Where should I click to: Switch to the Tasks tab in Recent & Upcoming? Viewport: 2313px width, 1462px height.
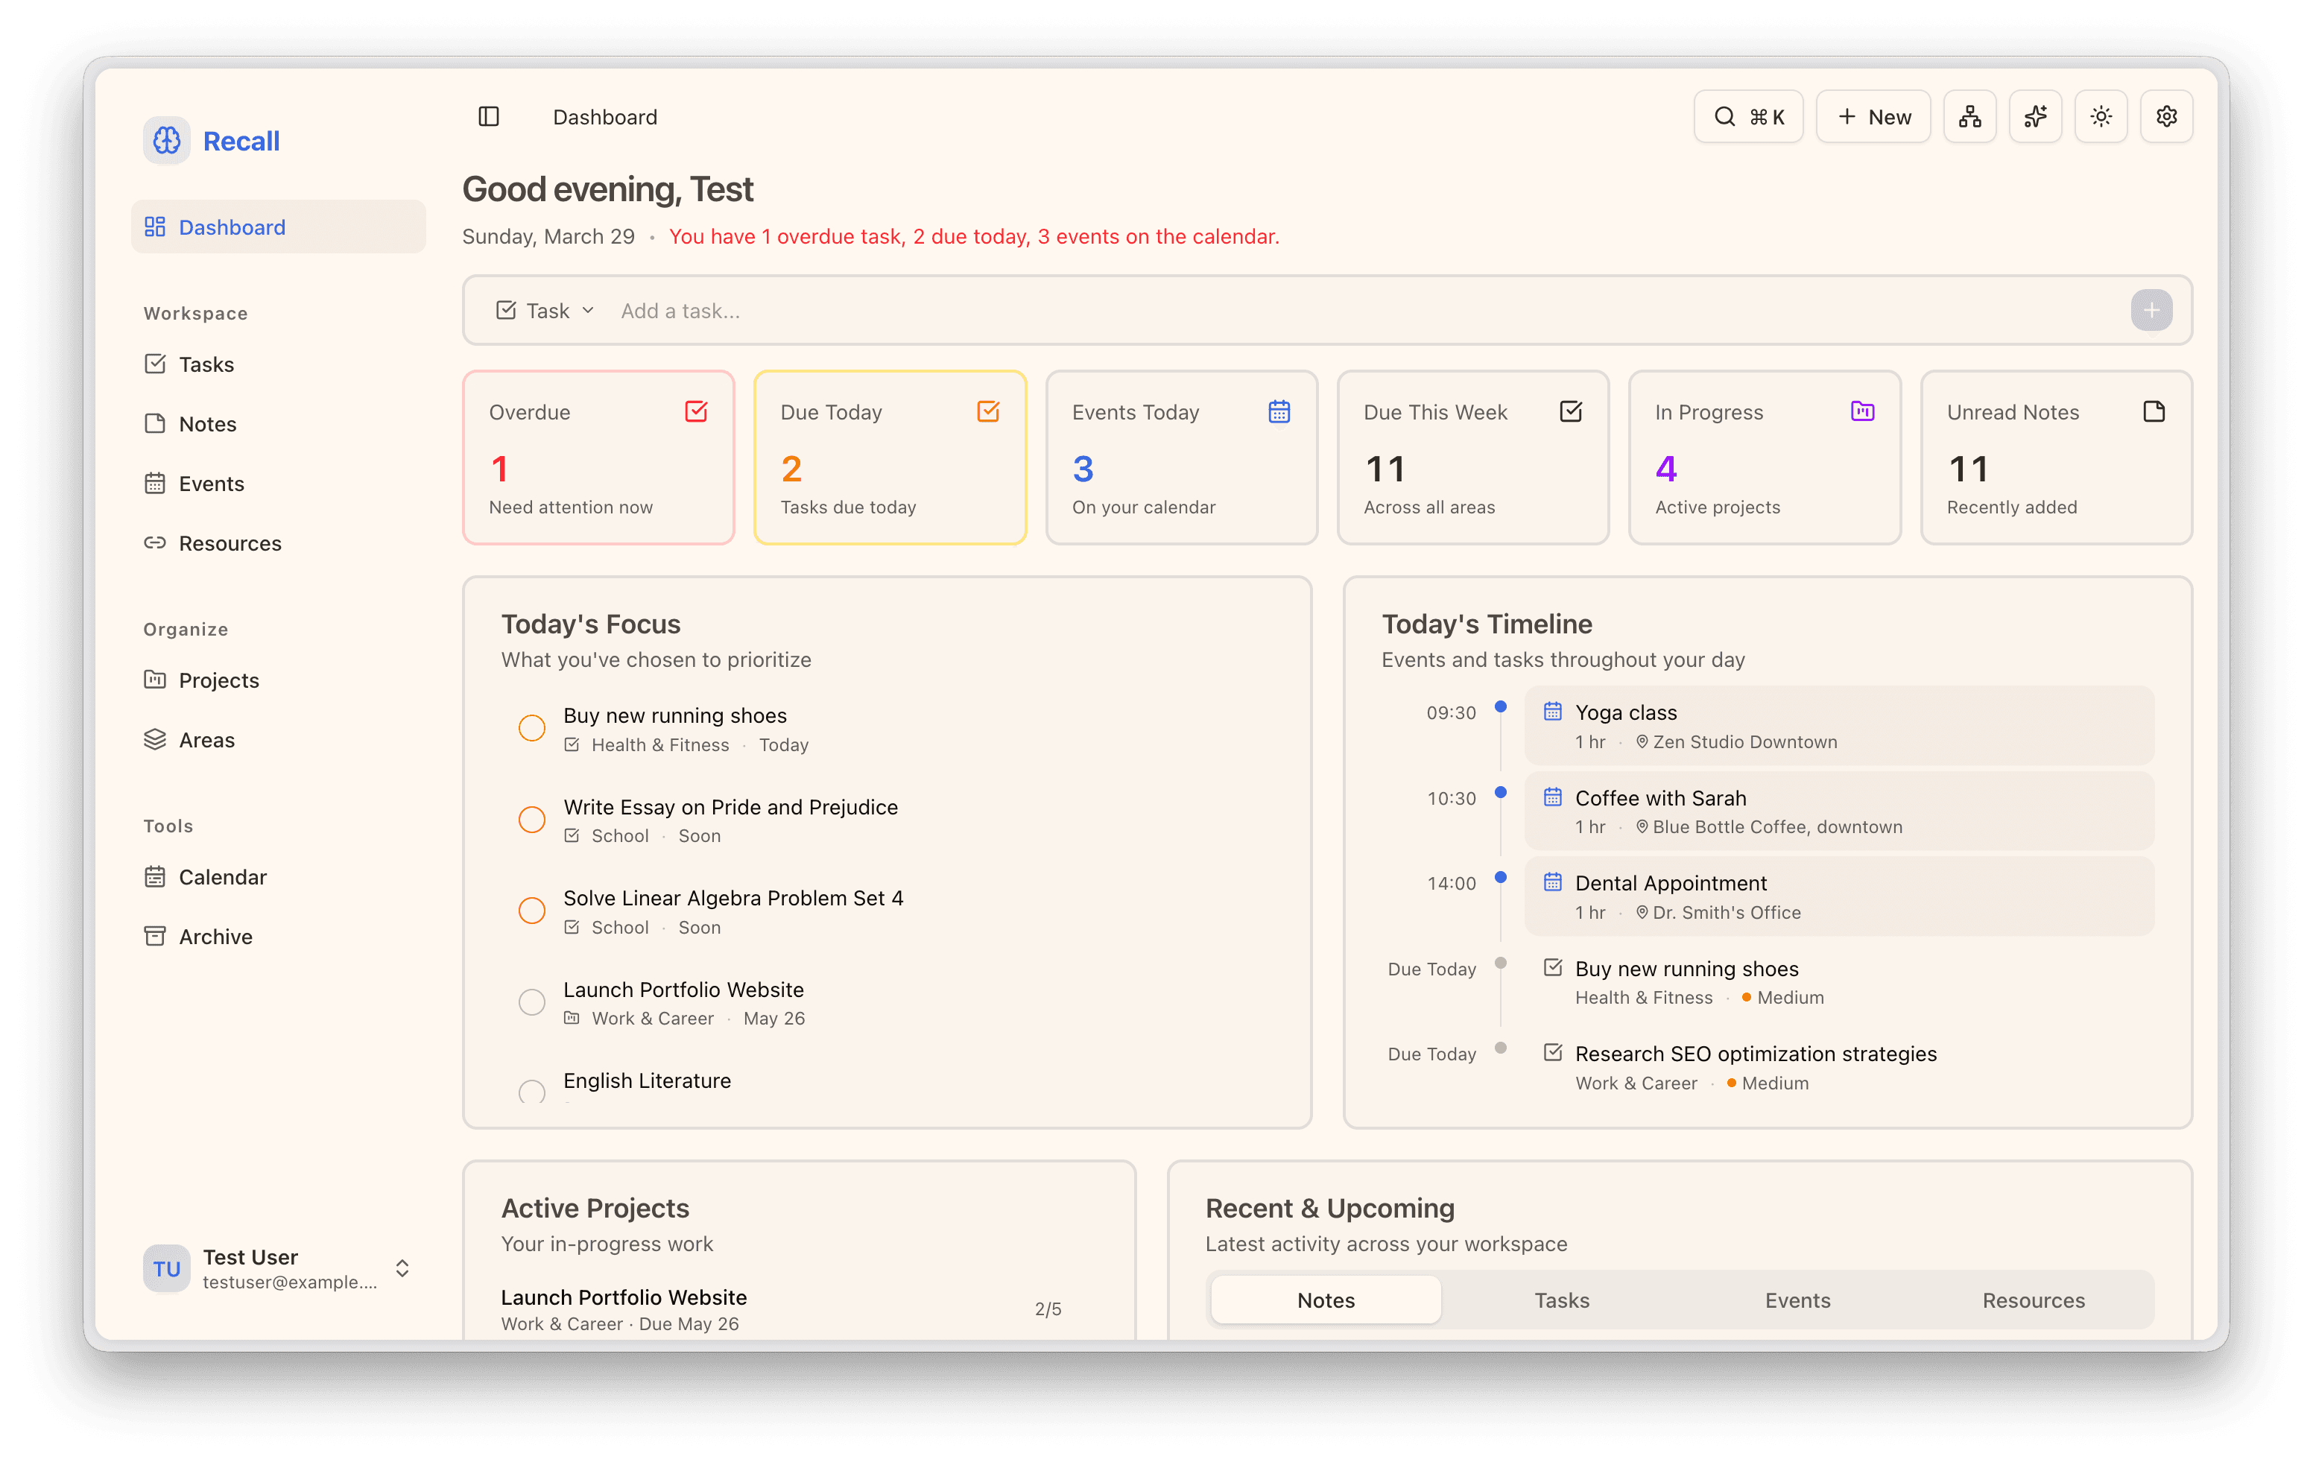click(x=1561, y=1300)
